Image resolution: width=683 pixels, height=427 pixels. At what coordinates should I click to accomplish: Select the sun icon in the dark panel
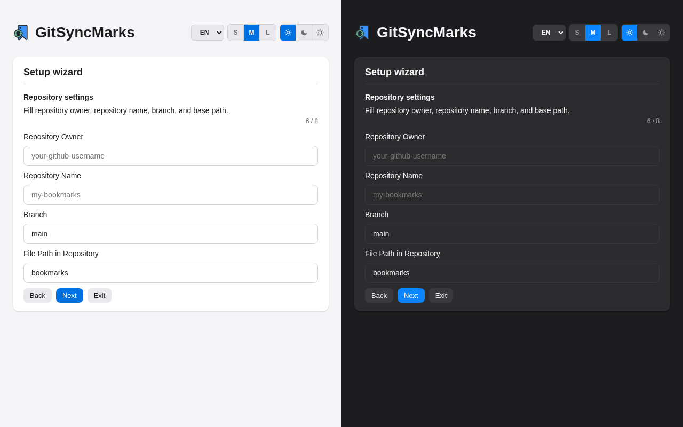pyautogui.click(x=629, y=33)
